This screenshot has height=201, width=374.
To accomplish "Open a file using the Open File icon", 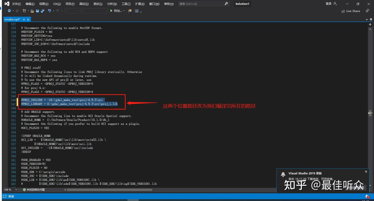I will click(x=32, y=11).
